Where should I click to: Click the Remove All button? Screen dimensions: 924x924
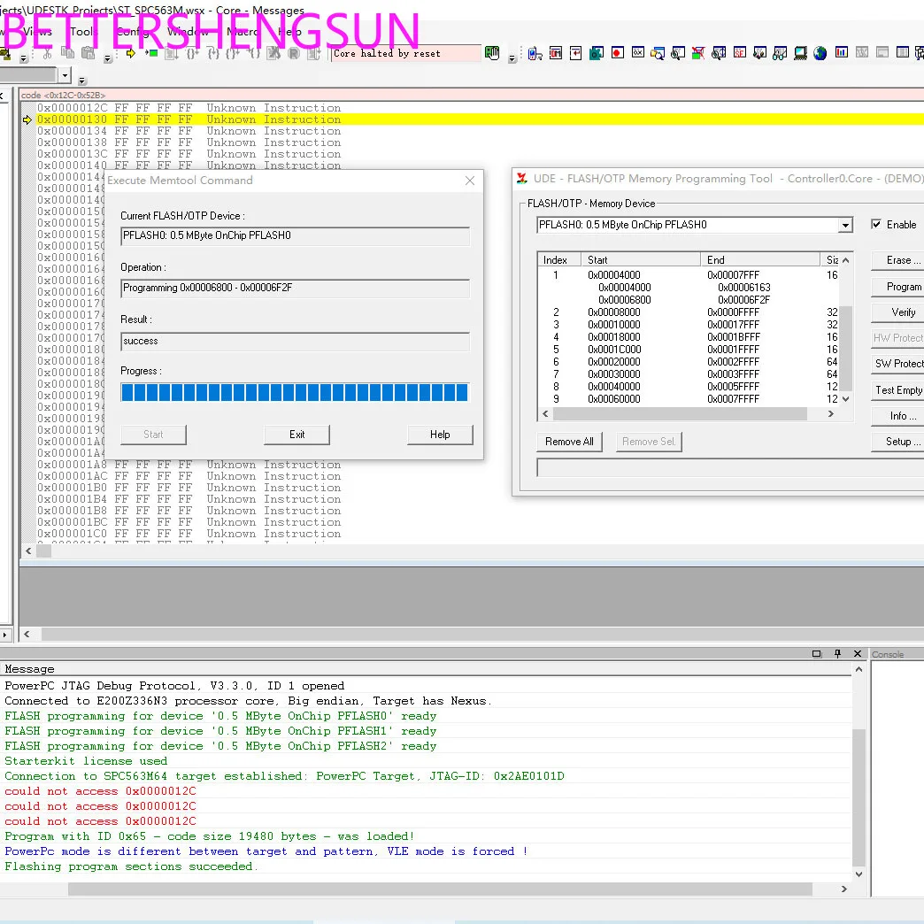coord(569,442)
